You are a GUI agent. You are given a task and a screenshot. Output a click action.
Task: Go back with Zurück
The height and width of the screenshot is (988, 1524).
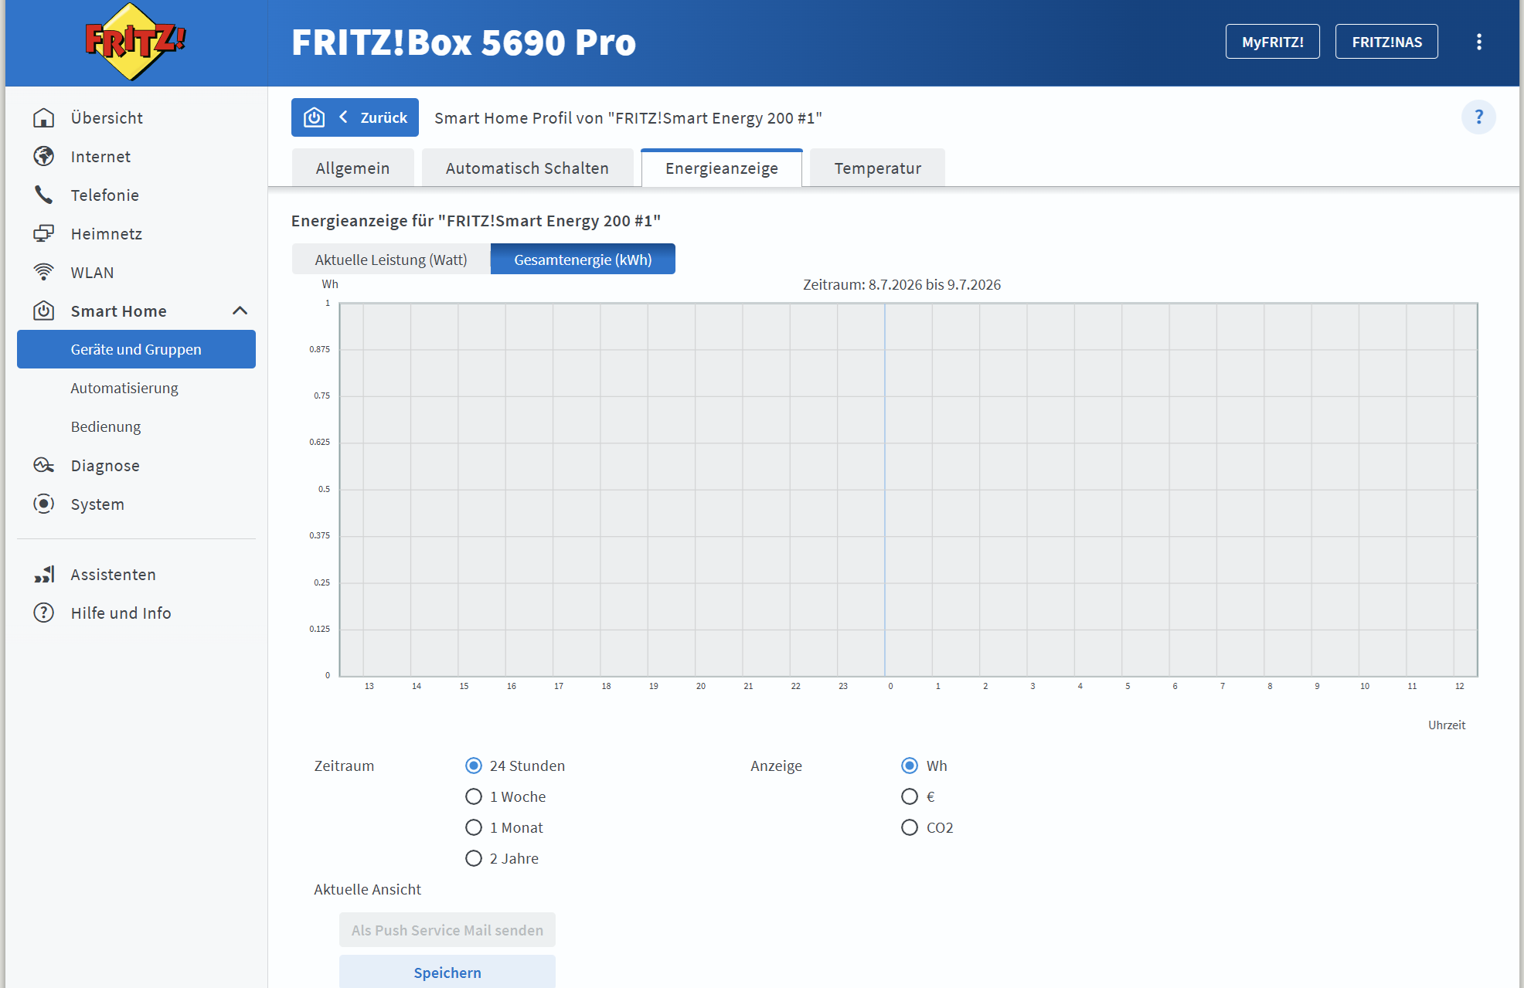click(355, 117)
